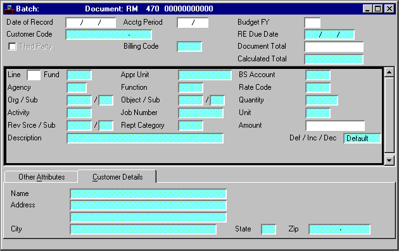399x251 pixels.
Task: Click the Amount field
Action: tap(335, 126)
